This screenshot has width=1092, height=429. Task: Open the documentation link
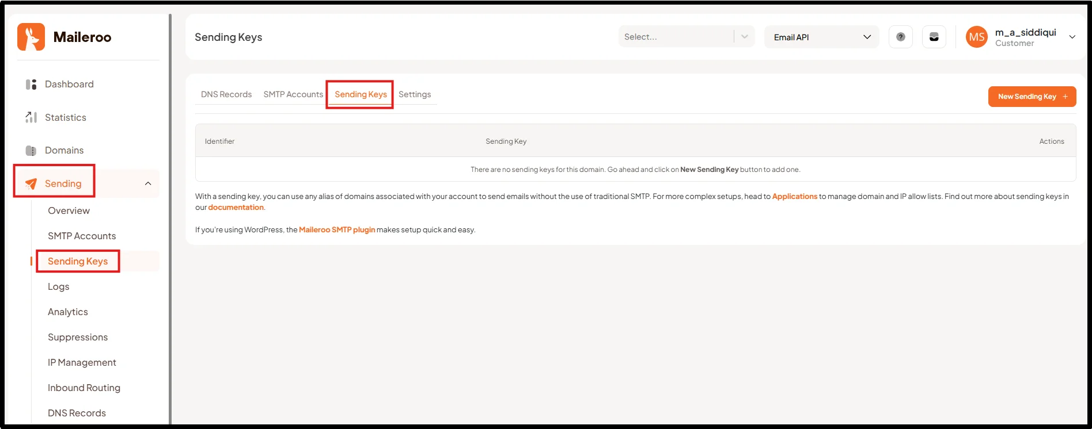coord(236,207)
